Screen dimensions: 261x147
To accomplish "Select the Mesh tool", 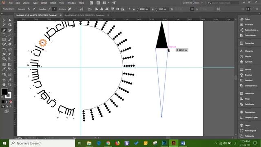I will tap(4, 65).
